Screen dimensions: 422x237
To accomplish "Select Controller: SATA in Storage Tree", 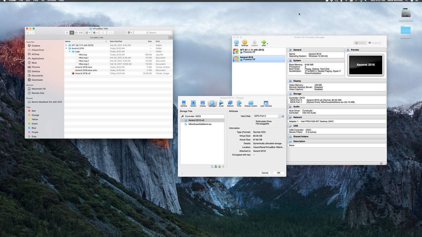I will pyautogui.click(x=193, y=116).
